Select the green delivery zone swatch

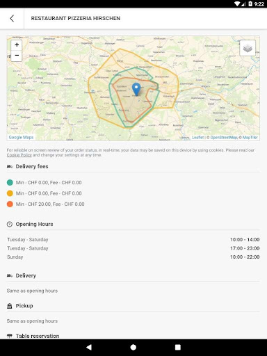pyautogui.click(x=10, y=183)
